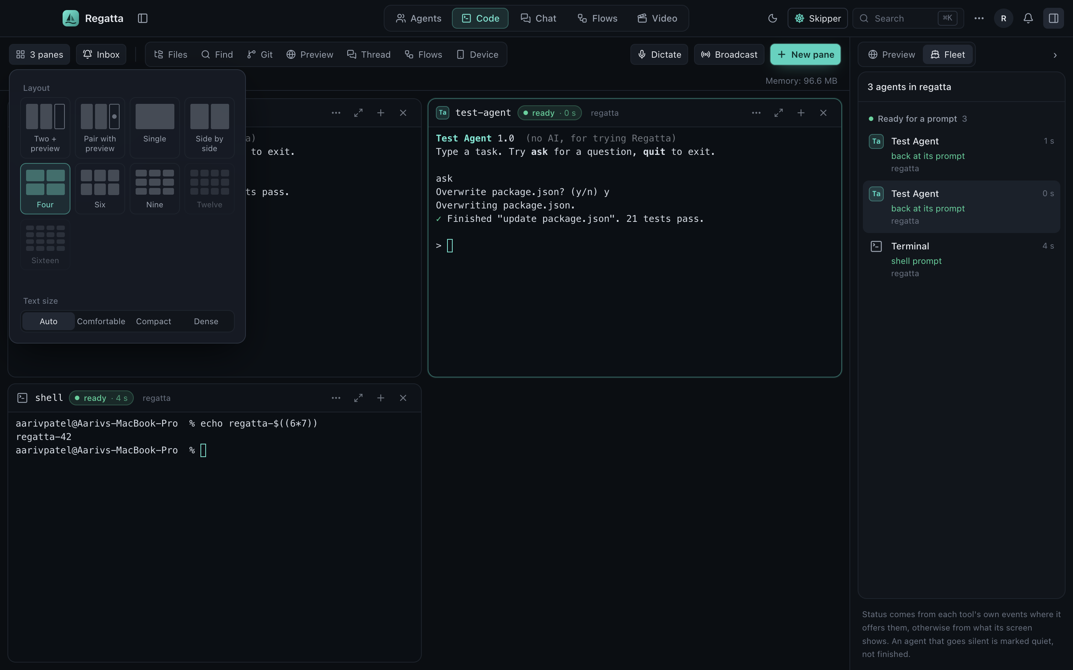Close the shell pane
1073x670 pixels.
pyautogui.click(x=403, y=398)
